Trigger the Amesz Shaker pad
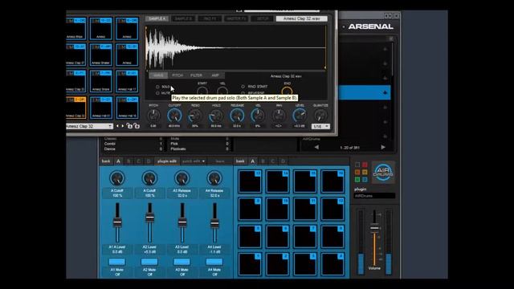This screenshot has width=514, height=289. pos(101,55)
